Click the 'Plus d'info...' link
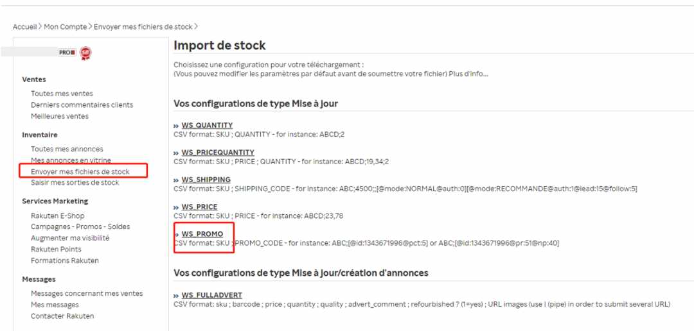The width and height of the screenshot is (694, 331). point(468,74)
